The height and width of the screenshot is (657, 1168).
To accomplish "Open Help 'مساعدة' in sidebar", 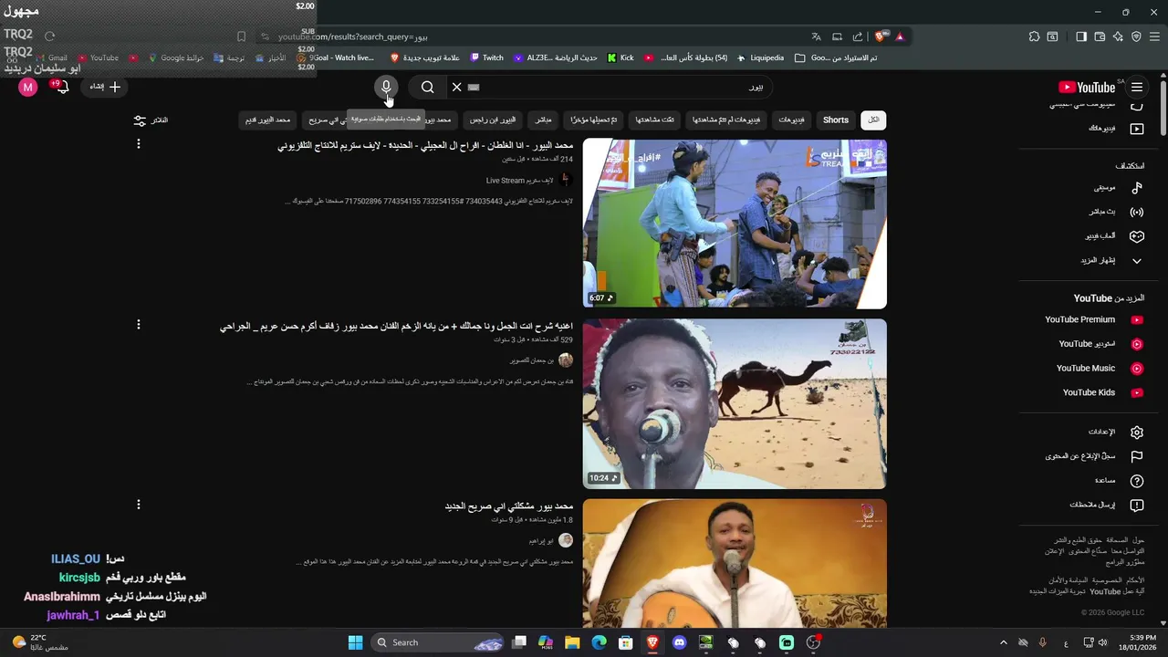I will tap(1118, 481).
